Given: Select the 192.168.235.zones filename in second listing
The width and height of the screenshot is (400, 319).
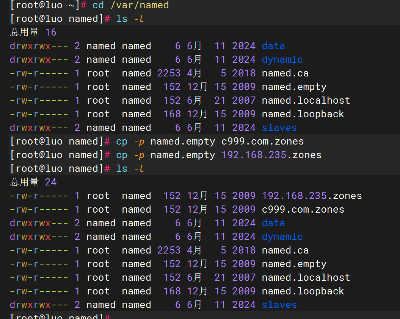Looking at the screenshot, I should 312,196.
